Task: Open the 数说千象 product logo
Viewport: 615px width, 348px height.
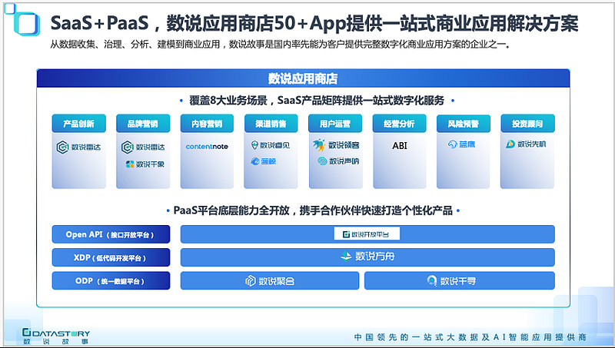Action: 145,164
